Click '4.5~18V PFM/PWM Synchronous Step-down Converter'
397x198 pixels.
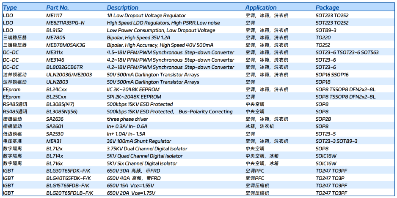pos(171,52)
